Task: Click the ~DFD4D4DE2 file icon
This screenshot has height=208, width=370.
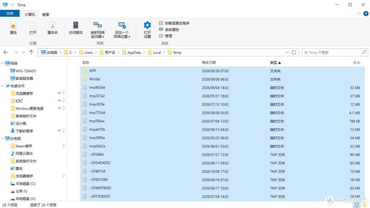Action: [x=85, y=163]
